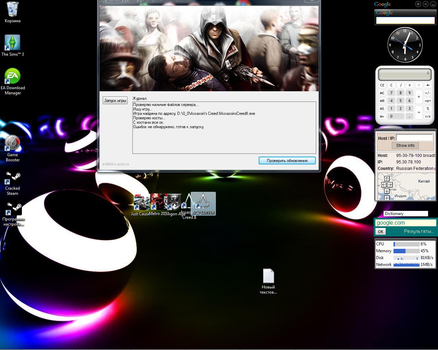Select the Cracked Steam shortcut
Image resolution: width=438 pixels, height=350 pixels.
[13, 184]
